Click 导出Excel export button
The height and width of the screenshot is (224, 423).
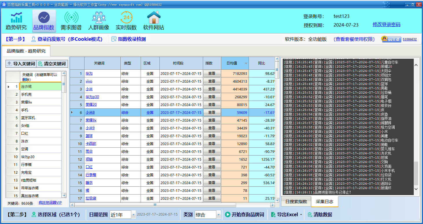[x=284, y=215]
